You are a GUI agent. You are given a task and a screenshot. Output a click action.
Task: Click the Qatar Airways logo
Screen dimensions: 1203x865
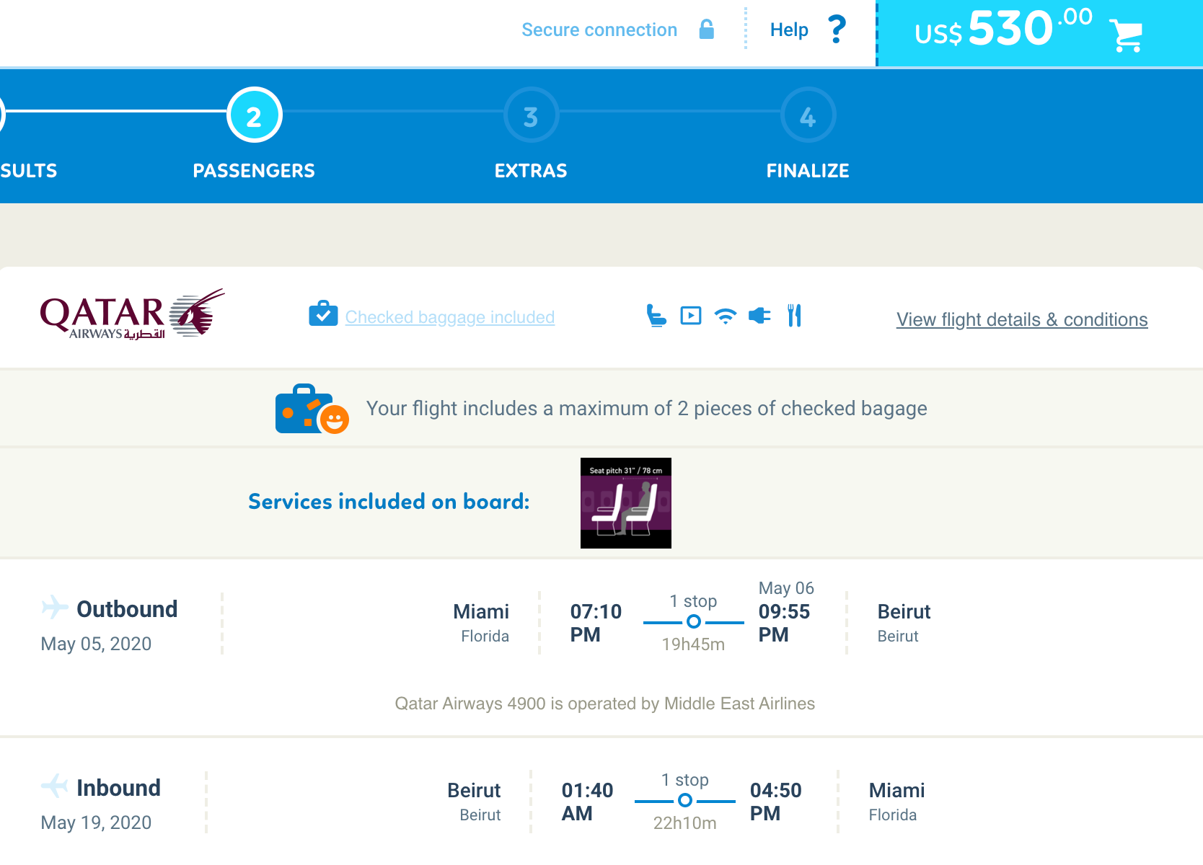coord(132,314)
